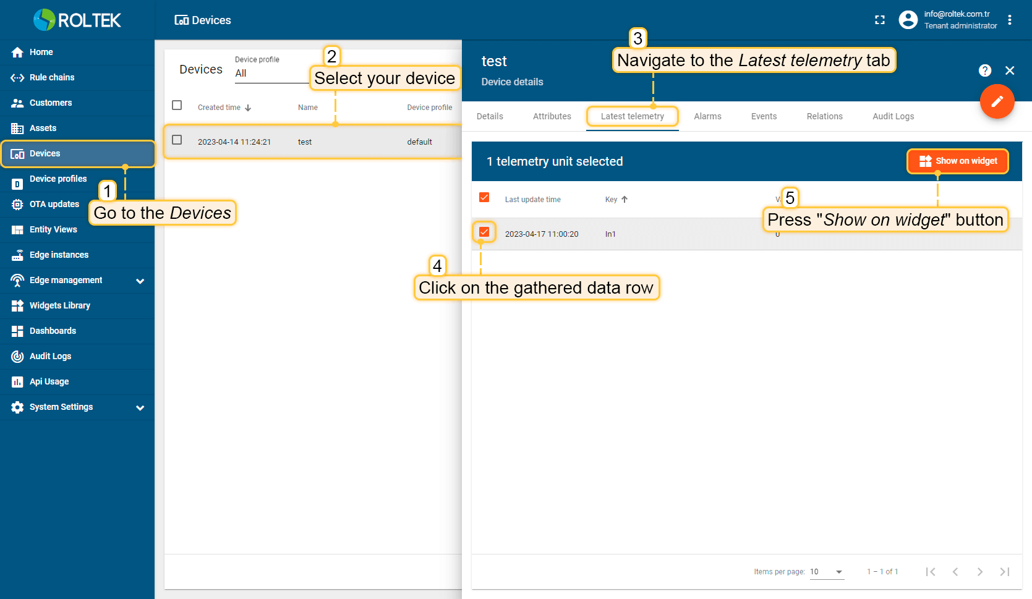Screen dimensions: 1032x599
Task: Open Widgets Library in sidebar
Action: [60, 305]
